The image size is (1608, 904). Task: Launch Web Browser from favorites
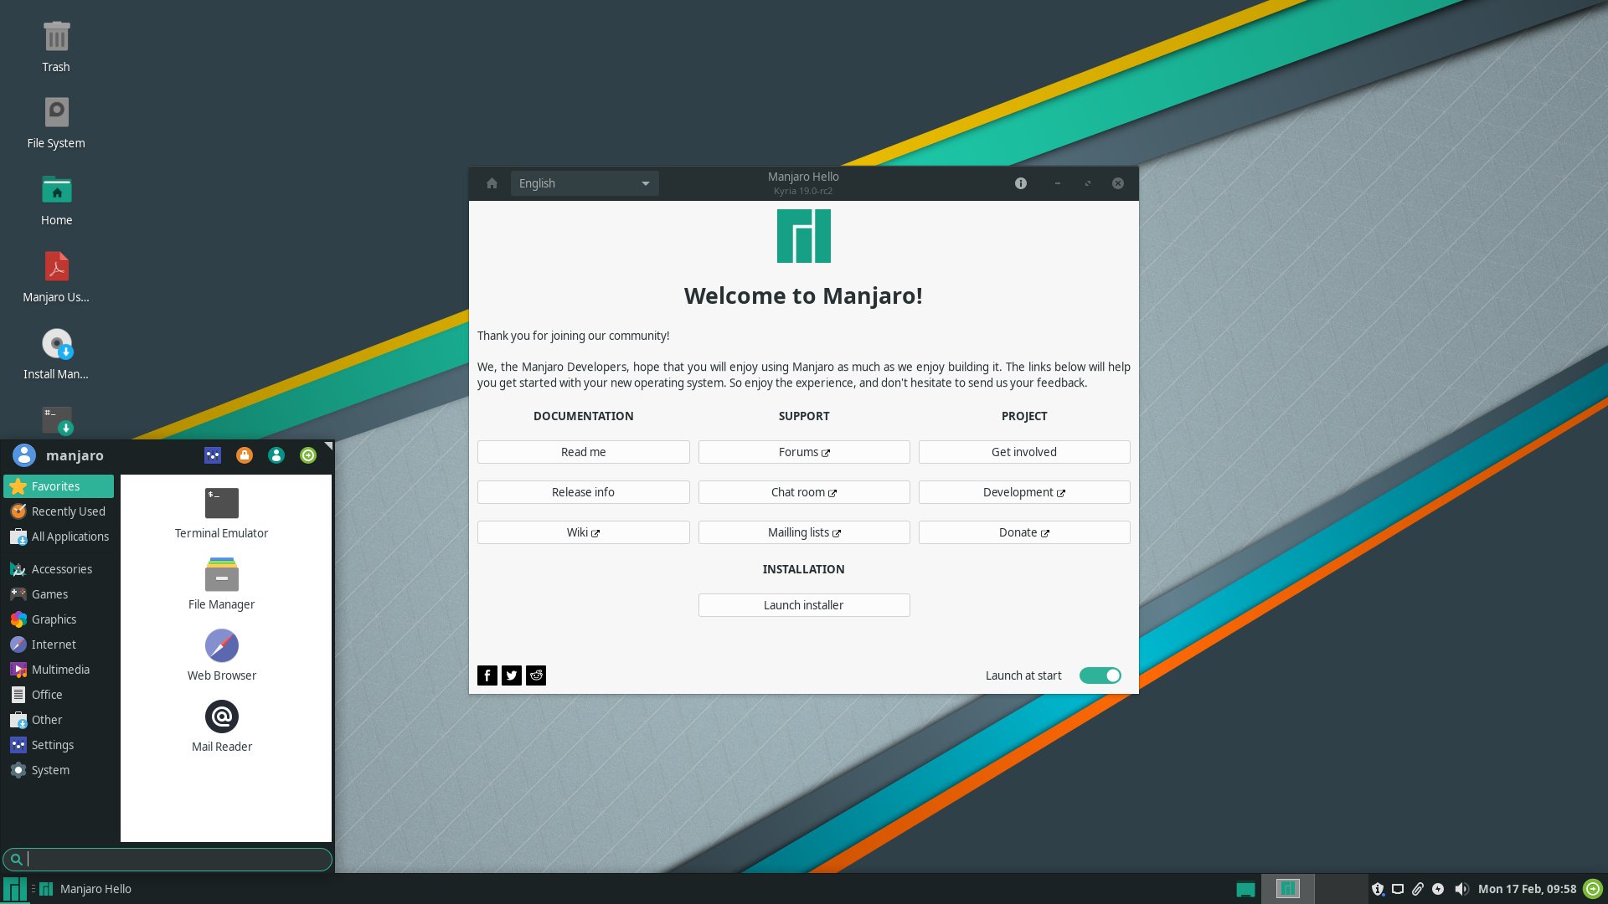pyautogui.click(x=221, y=652)
